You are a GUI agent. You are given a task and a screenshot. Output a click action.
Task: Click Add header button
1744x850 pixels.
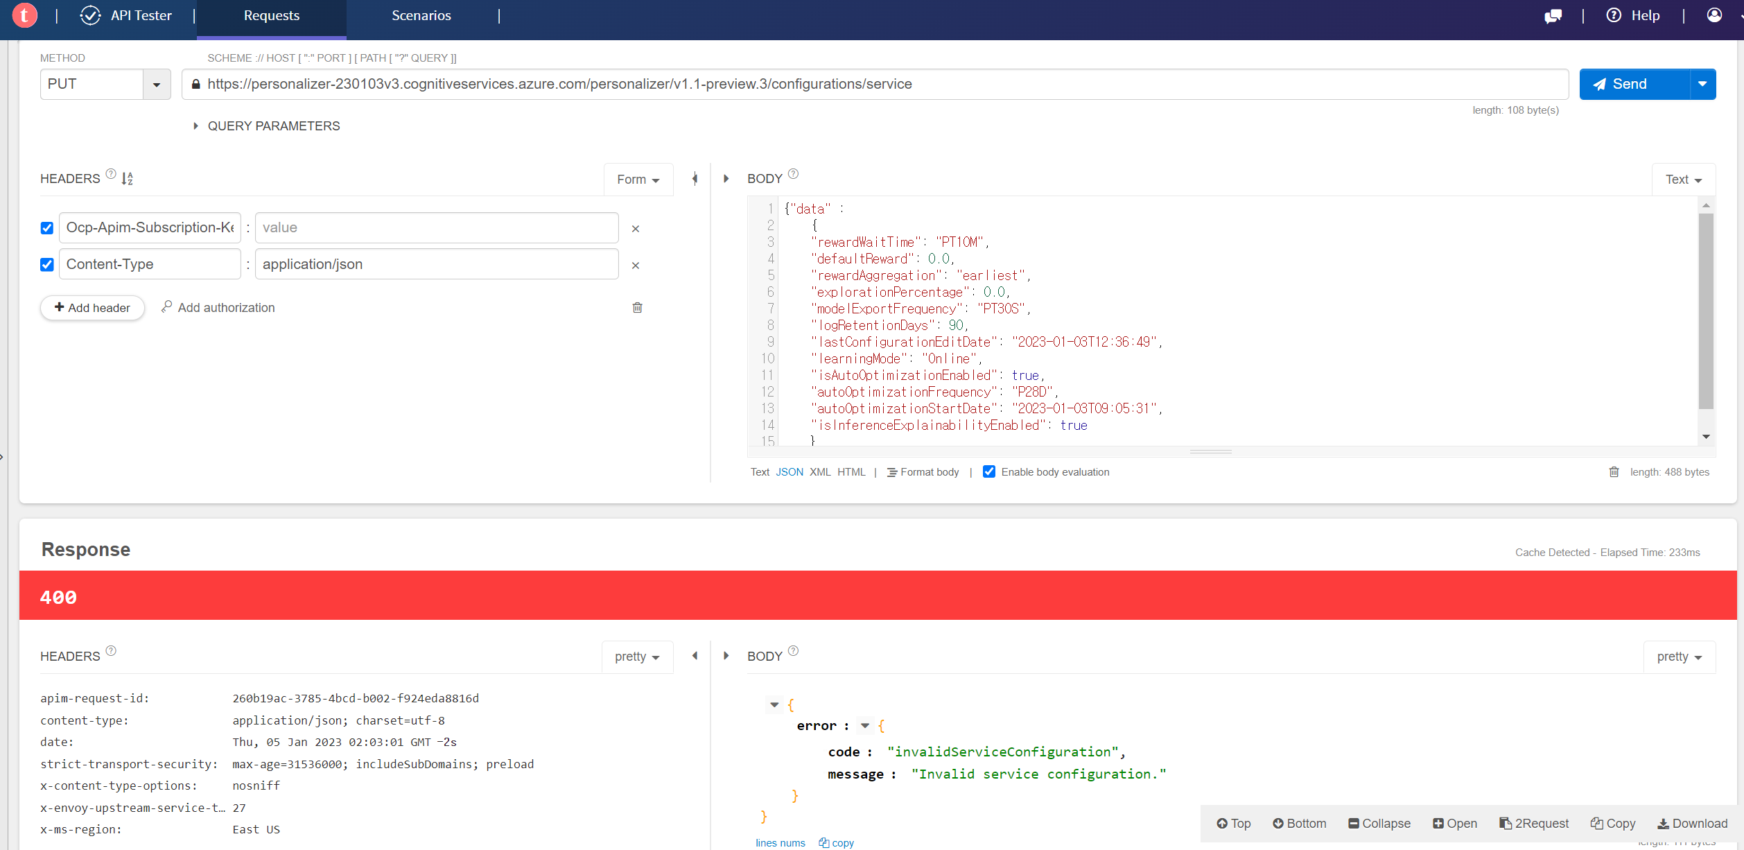pos(92,308)
